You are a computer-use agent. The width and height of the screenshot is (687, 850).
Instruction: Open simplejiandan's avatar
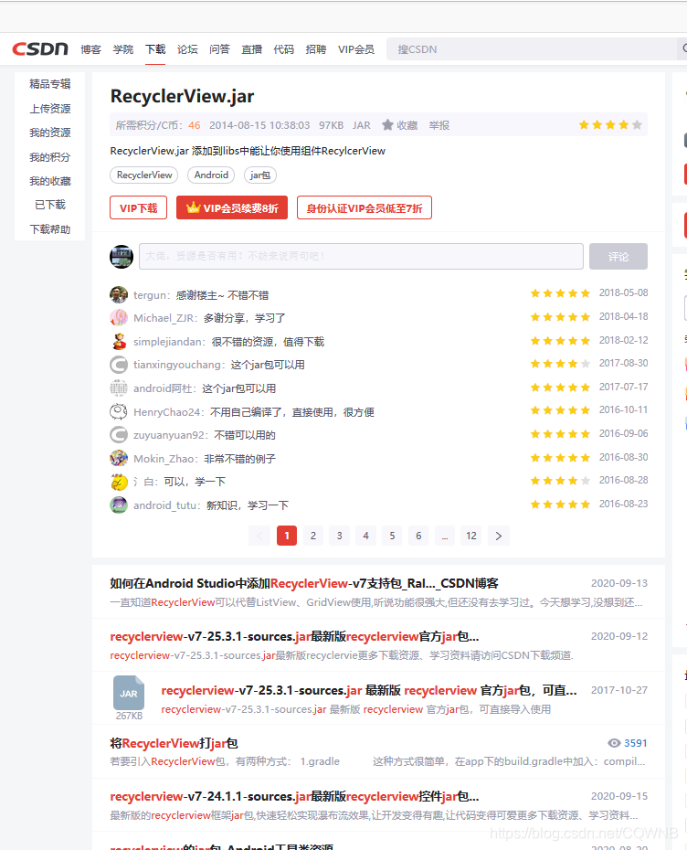pyautogui.click(x=119, y=342)
